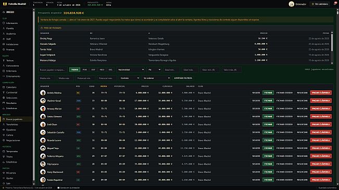Click the Edad mín. input field
The height and width of the screenshot is (190, 339).
(171, 70)
